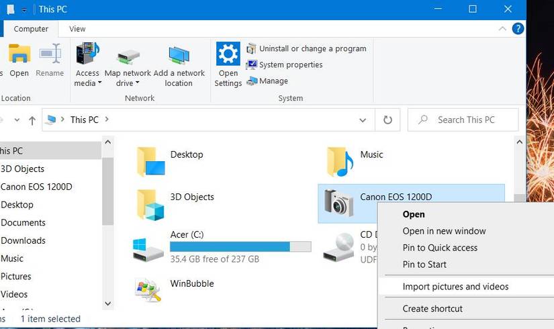Select the Canon EOS 1200D camera icon
This screenshot has height=329, width=554.
click(338, 203)
